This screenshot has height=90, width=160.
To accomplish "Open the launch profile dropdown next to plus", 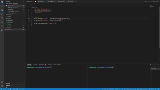I will tap(152, 64).
